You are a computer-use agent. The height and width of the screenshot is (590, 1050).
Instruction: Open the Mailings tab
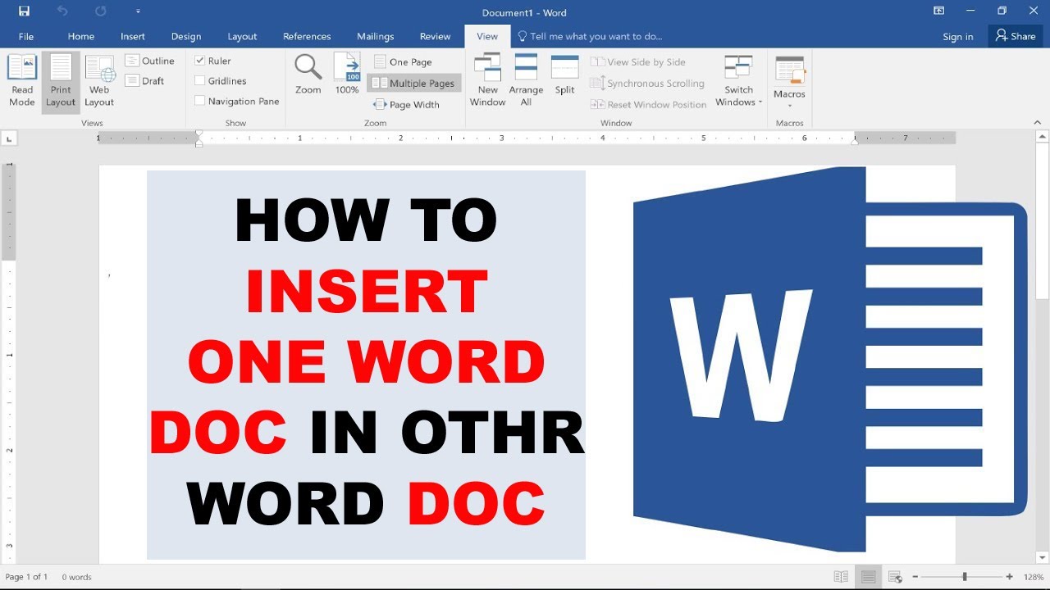(376, 36)
